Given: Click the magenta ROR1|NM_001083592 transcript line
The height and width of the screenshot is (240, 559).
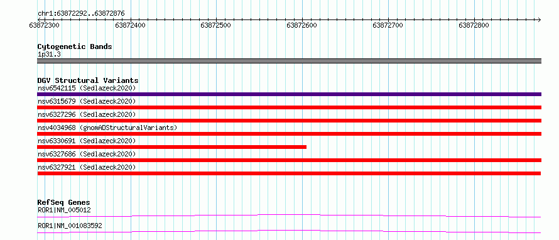Looking at the screenshot, I should point(289,231).
